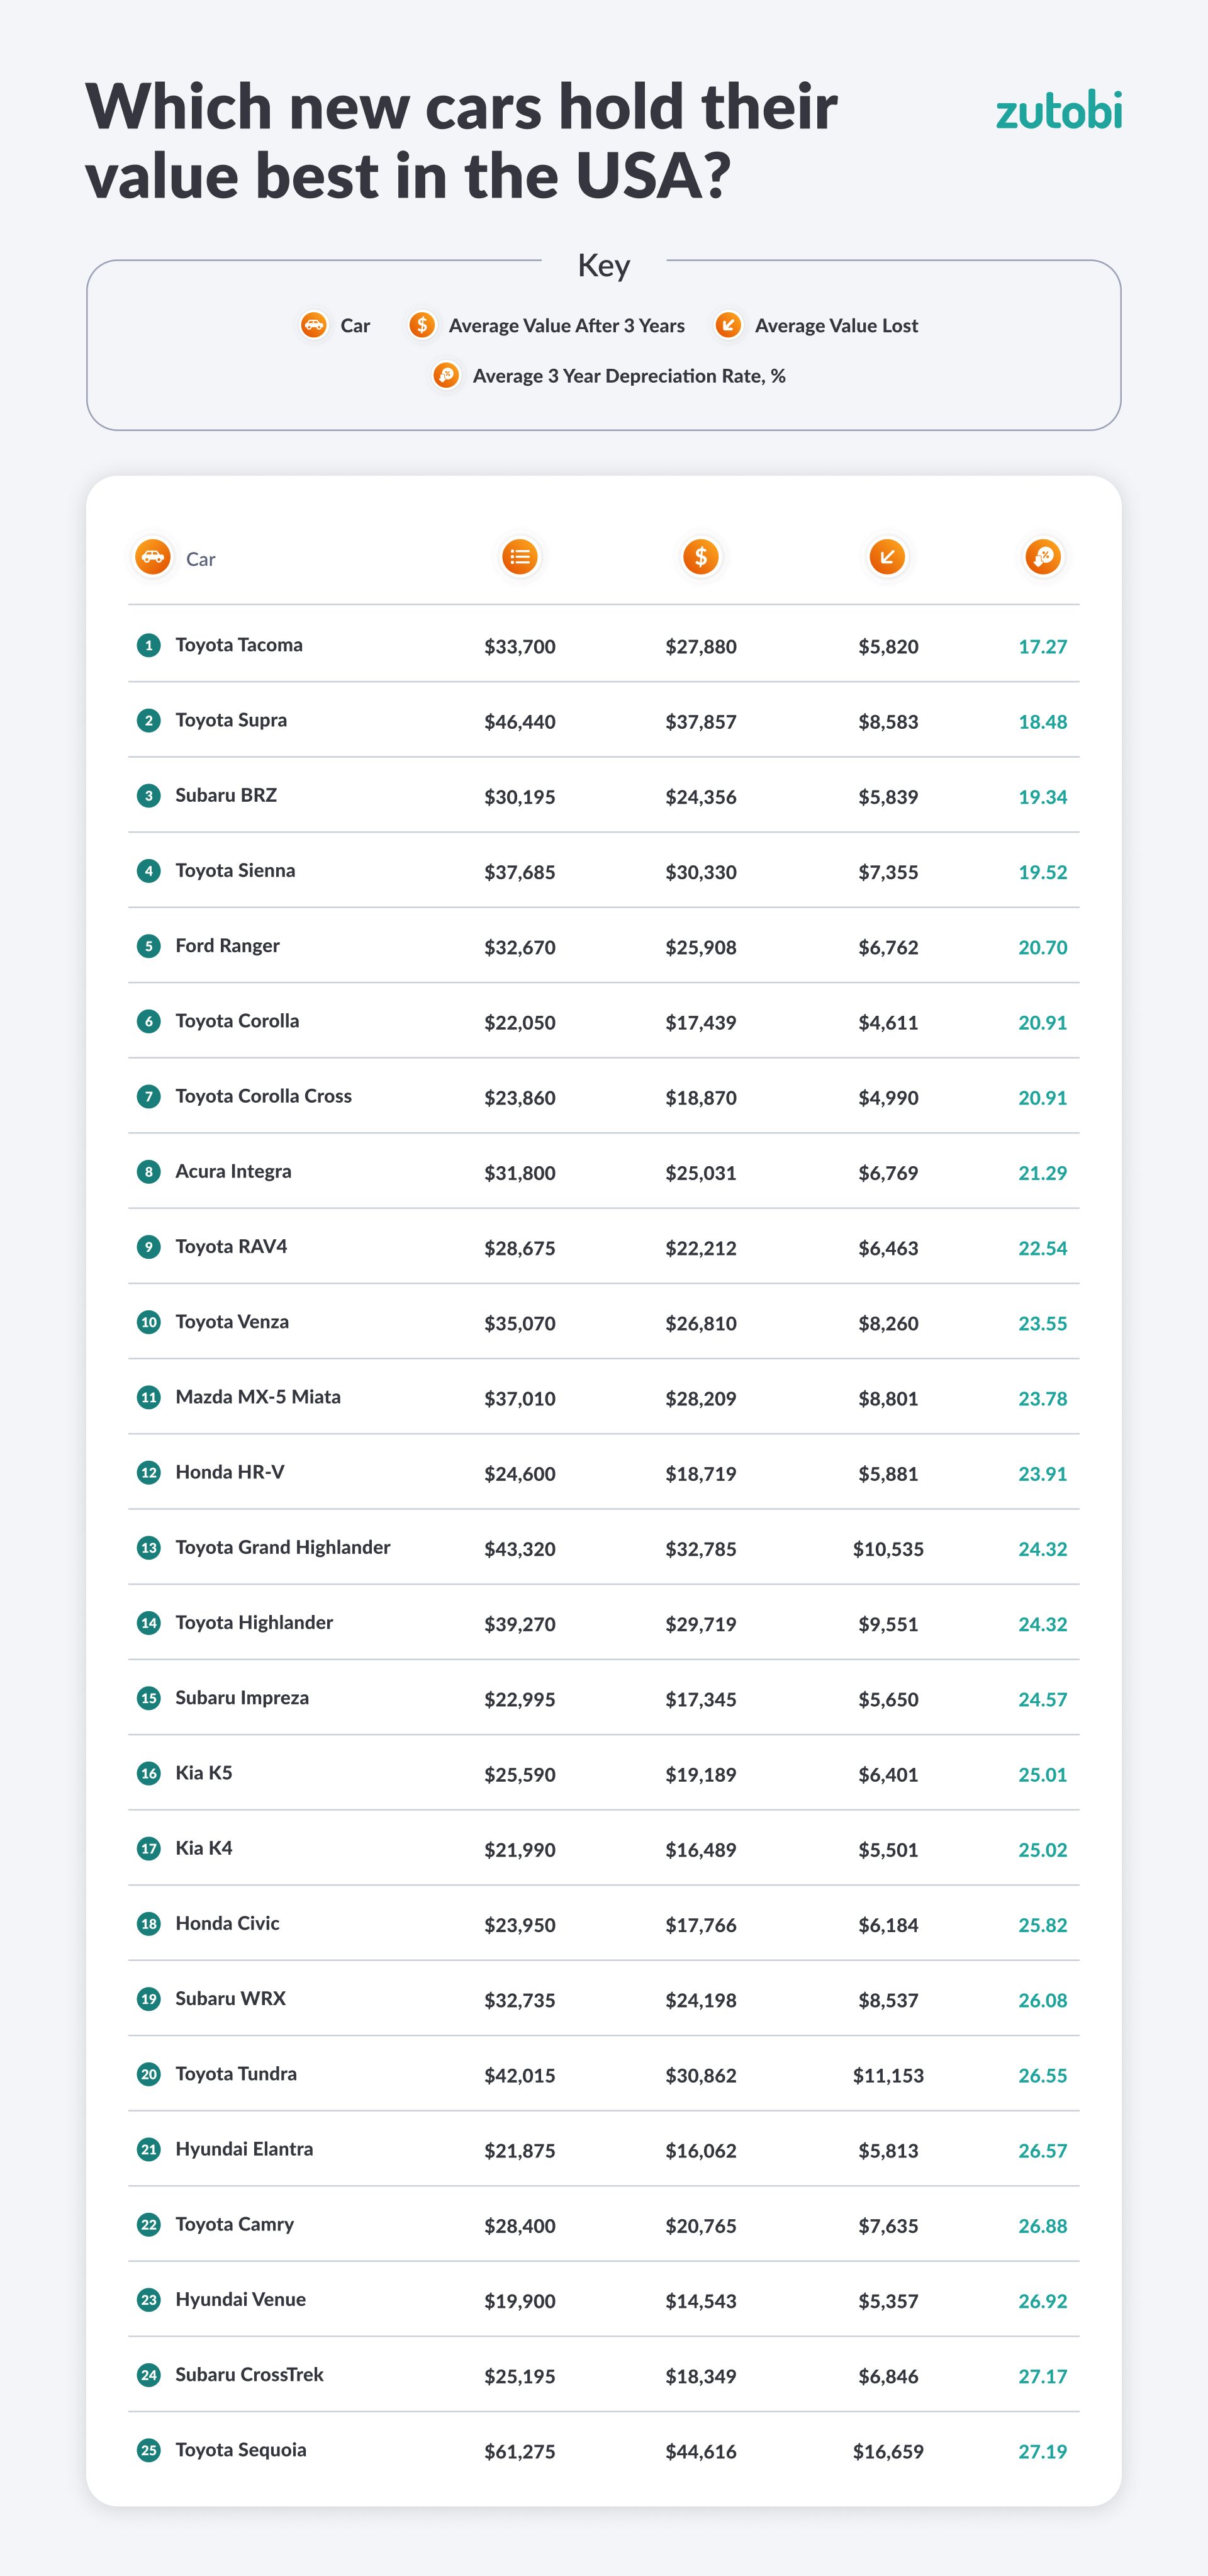Click rank 25 badge beside Toyota Sequoia
1208x2576 pixels.
tap(149, 2450)
